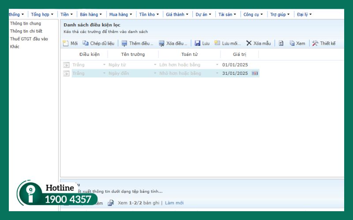
Task: Open the Mua hàng menu
Action: 120,15
